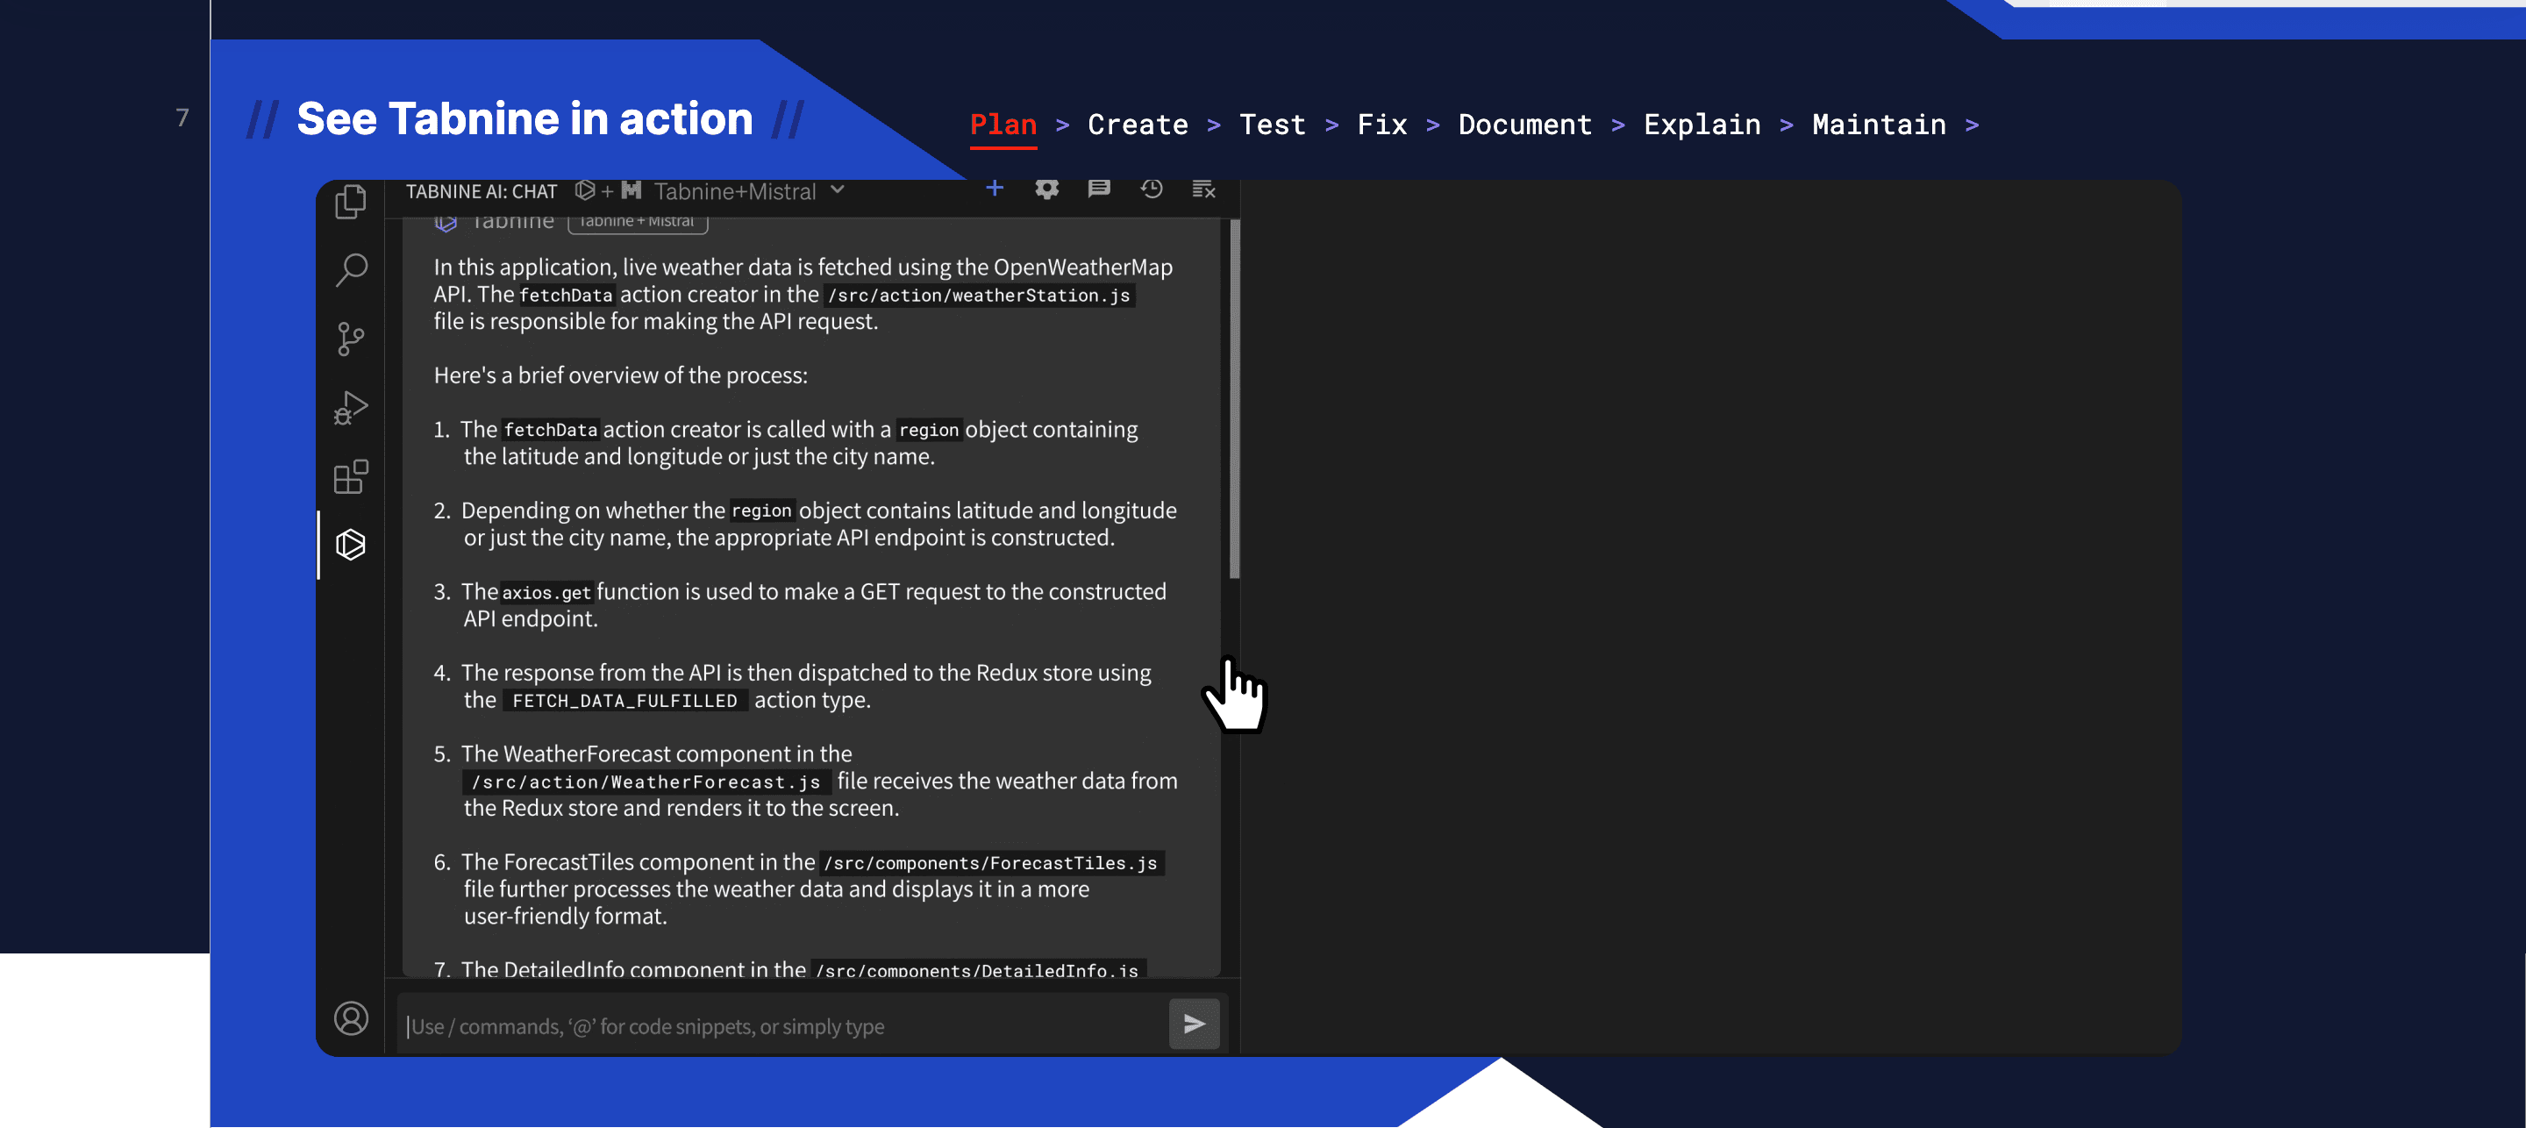The width and height of the screenshot is (2526, 1128).
Task: Switch to the Explain step tab
Action: tap(1702, 125)
